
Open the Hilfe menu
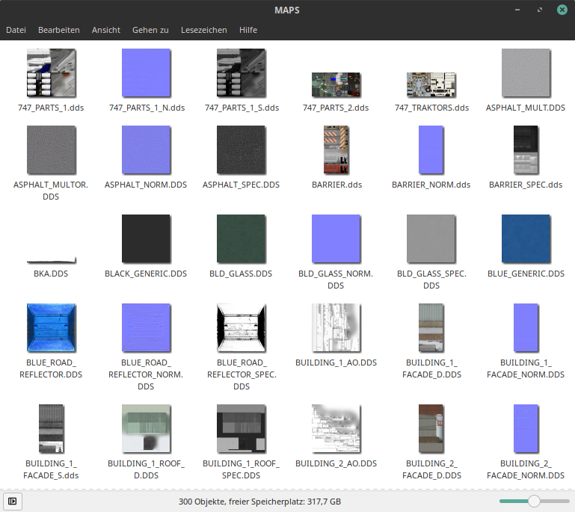click(x=248, y=30)
